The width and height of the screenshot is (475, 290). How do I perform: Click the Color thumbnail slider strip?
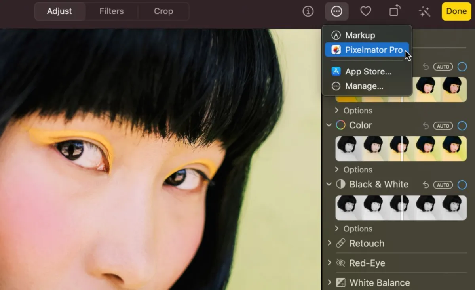[401, 149]
